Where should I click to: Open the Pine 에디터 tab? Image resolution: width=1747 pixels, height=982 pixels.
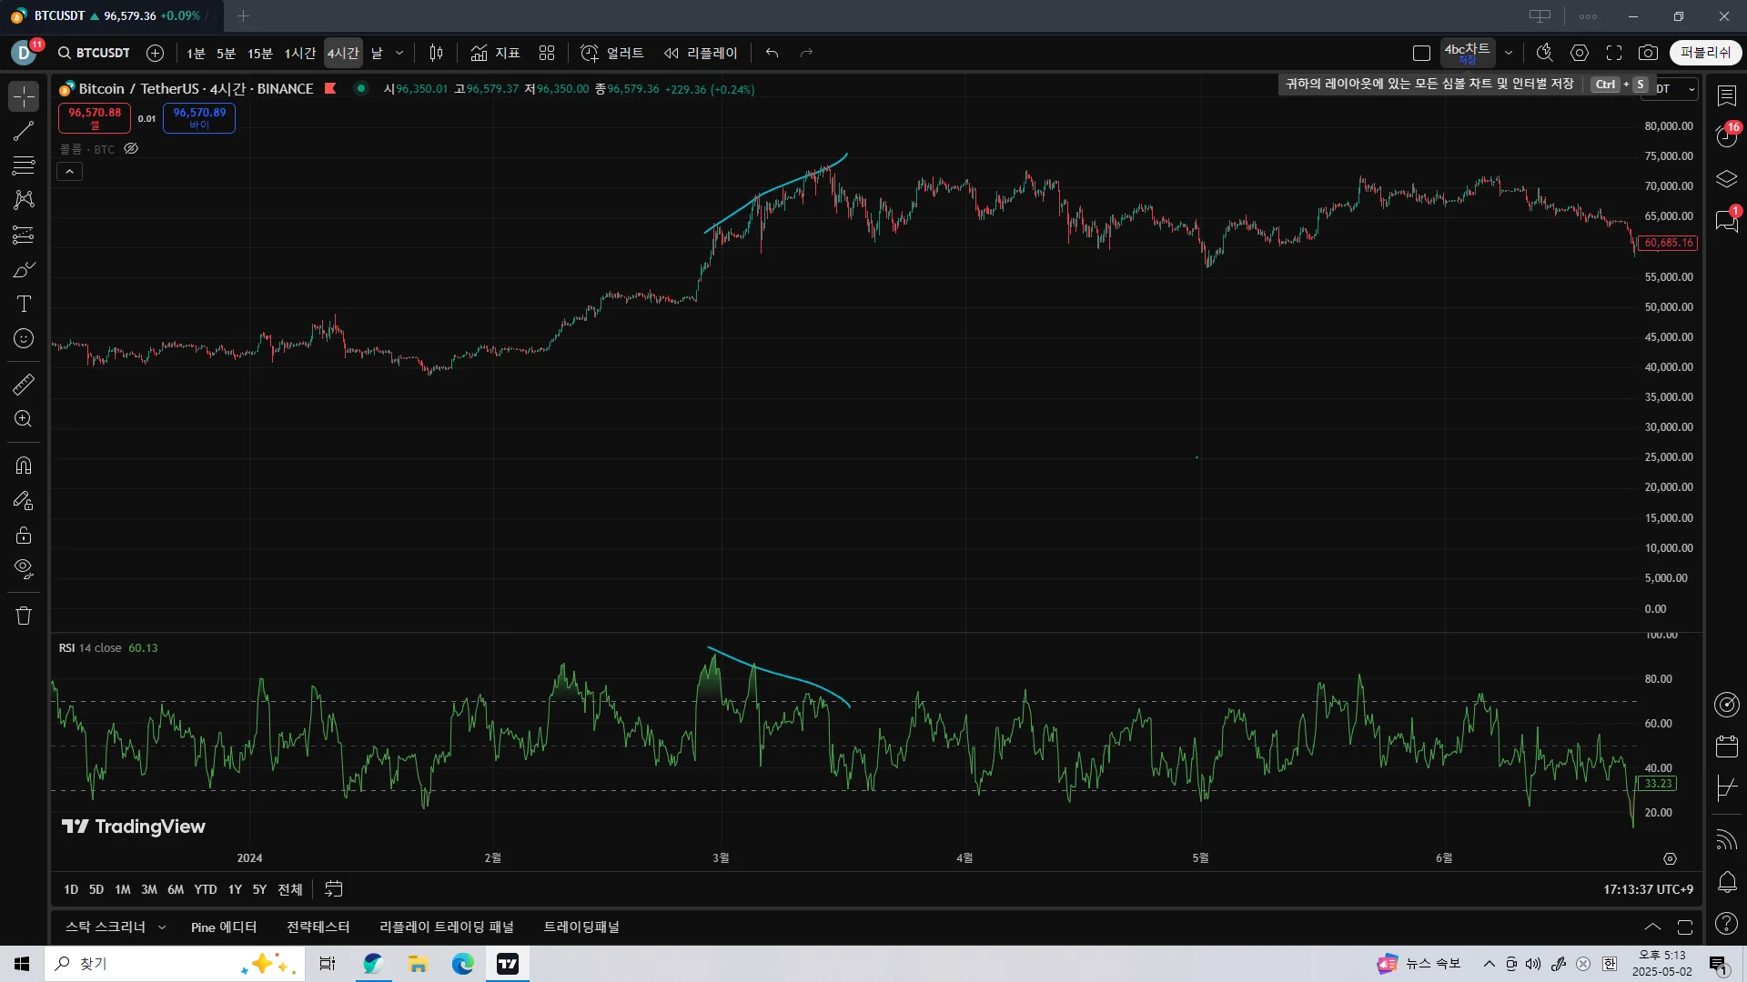click(x=224, y=927)
